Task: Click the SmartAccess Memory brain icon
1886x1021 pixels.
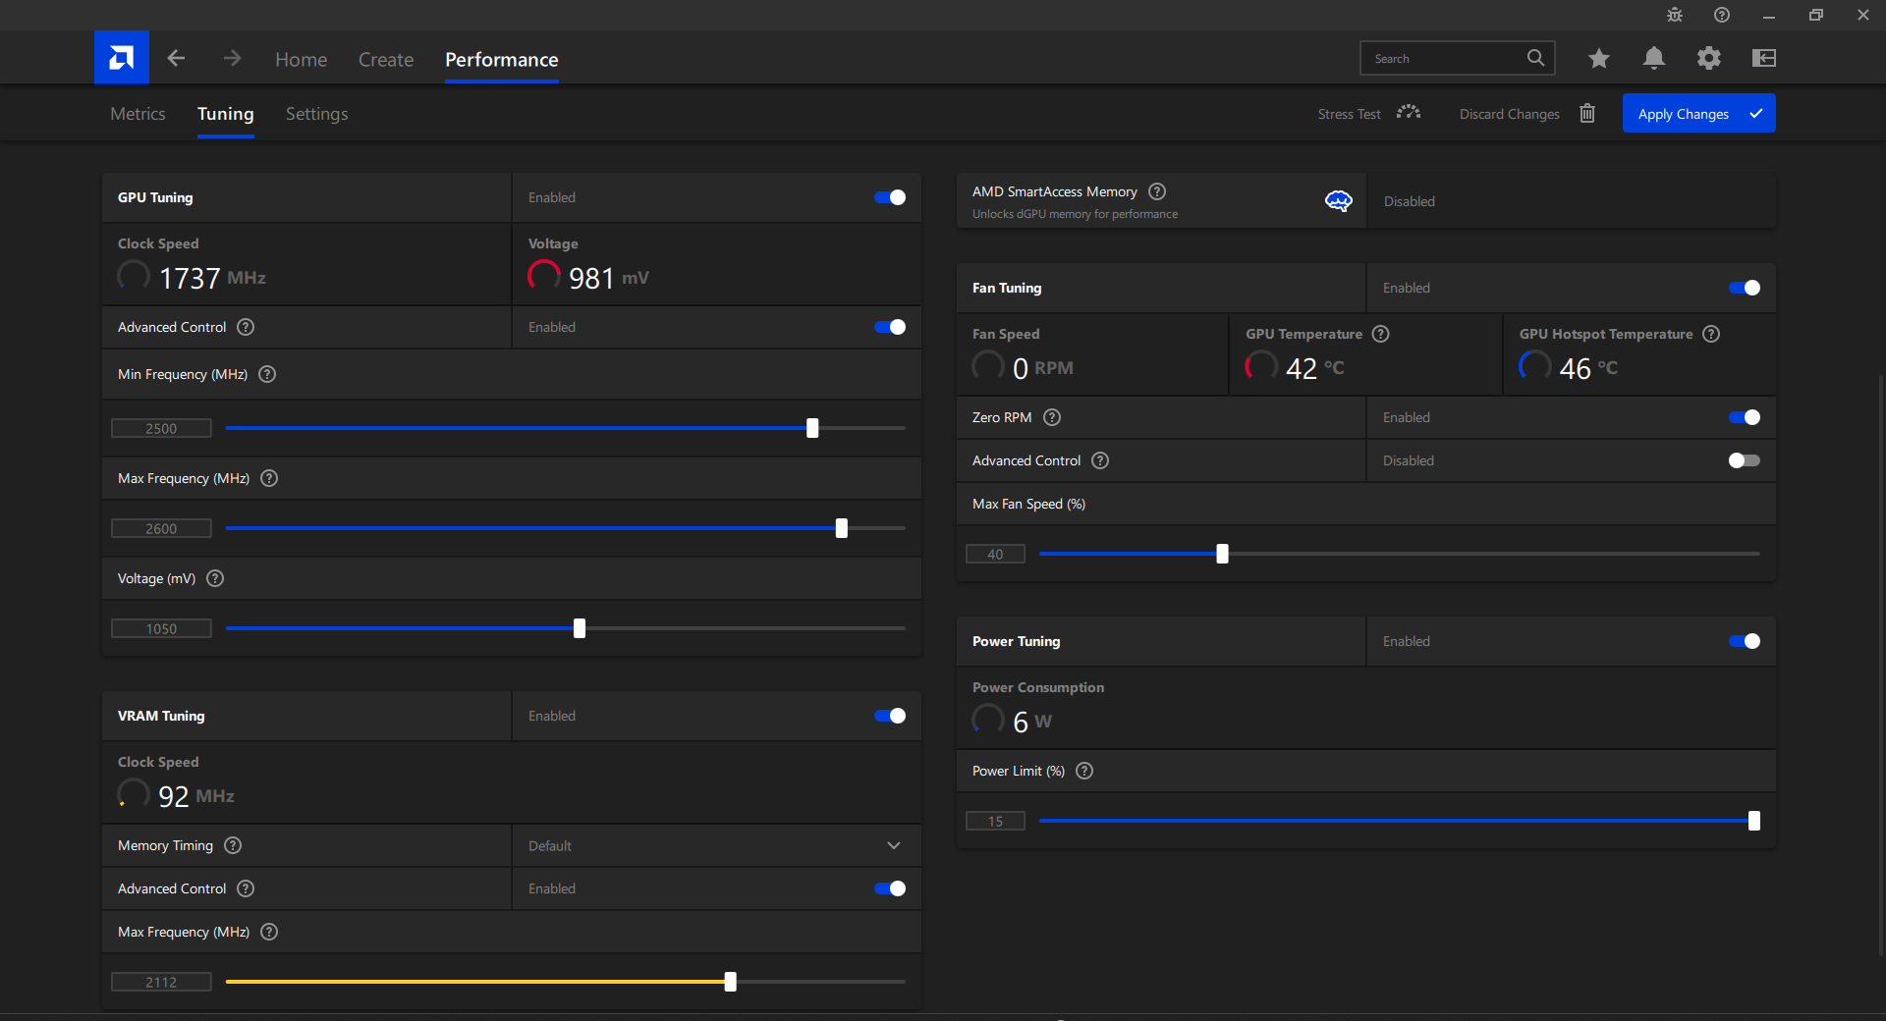Action: [x=1338, y=201]
